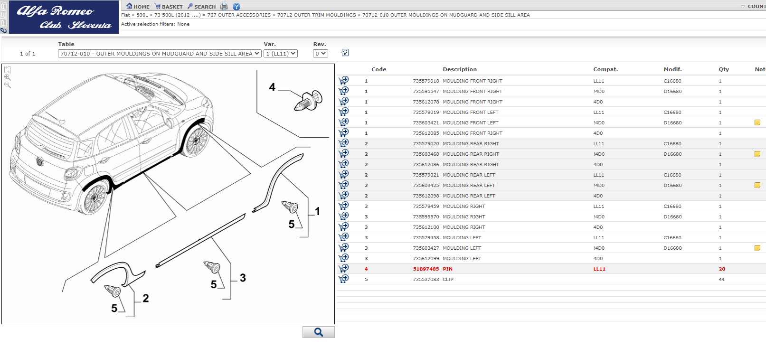Add part 735595547 to basket
766x348 pixels.
343,91
